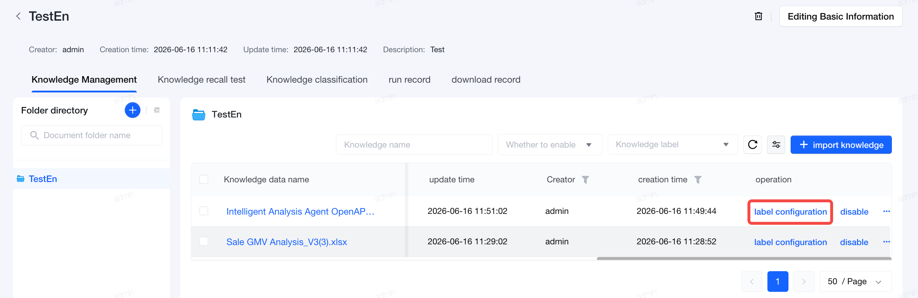Click the horizontal table scrollbar
This screenshot has width=918, height=298.
coord(744,258)
